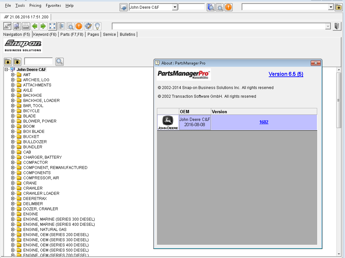Switch to the Keyword (F6) tab
This screenshot has width=345, height=258.
pyautogui.click(x=45, y=34)
